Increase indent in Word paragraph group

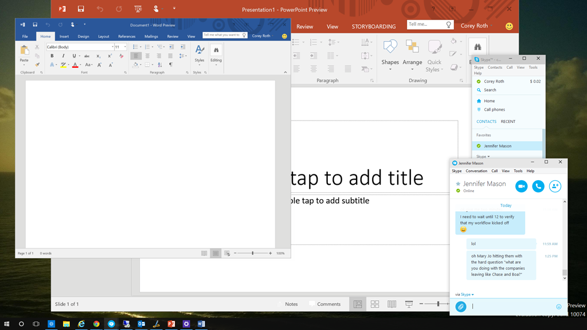click(x=183, y=47)
